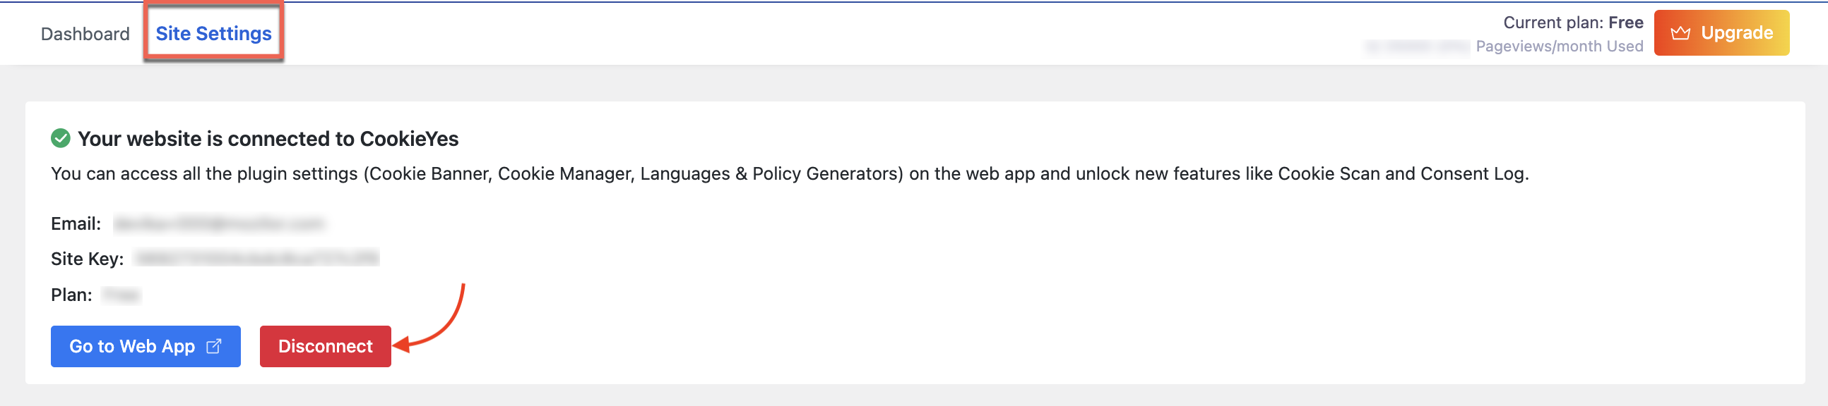Click the Email label
The width and height of the screenshot is (1828, 406).
click(x=76, y=224)
